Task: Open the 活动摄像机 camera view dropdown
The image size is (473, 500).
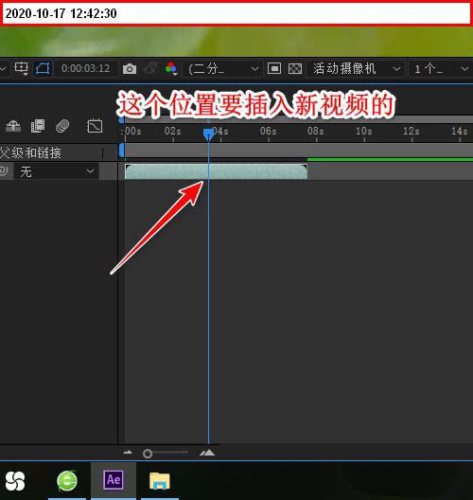Action: [356, 68]
